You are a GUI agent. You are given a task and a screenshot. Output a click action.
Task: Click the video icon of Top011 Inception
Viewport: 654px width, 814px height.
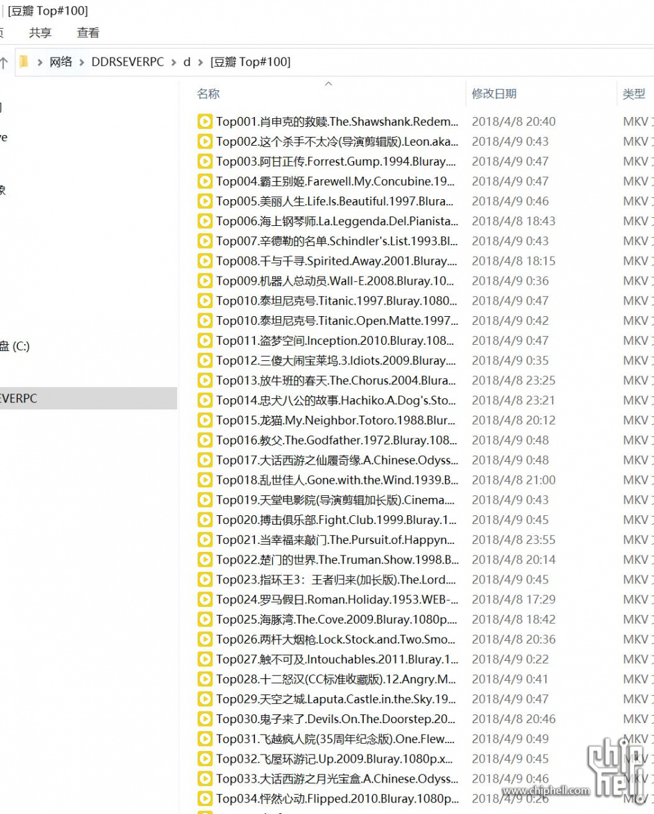(x=204, y=341)
